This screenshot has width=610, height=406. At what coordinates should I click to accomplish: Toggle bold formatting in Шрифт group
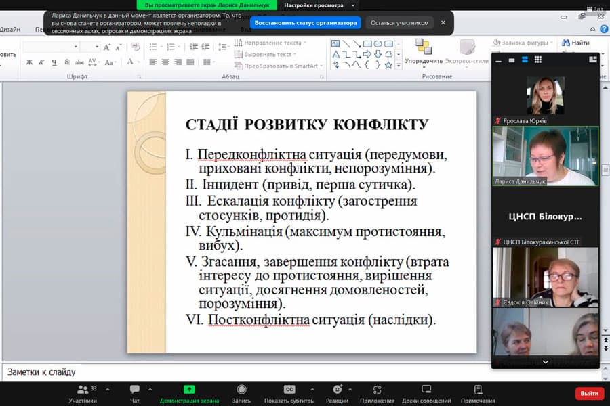click(x=29, y=62)
